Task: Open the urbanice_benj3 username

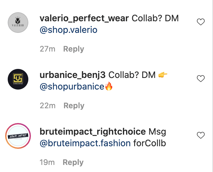Action: [x=72, y=75]
